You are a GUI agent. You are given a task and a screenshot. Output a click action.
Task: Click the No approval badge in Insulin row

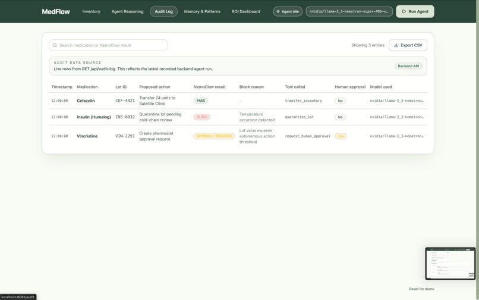click(x=341, y=117)
